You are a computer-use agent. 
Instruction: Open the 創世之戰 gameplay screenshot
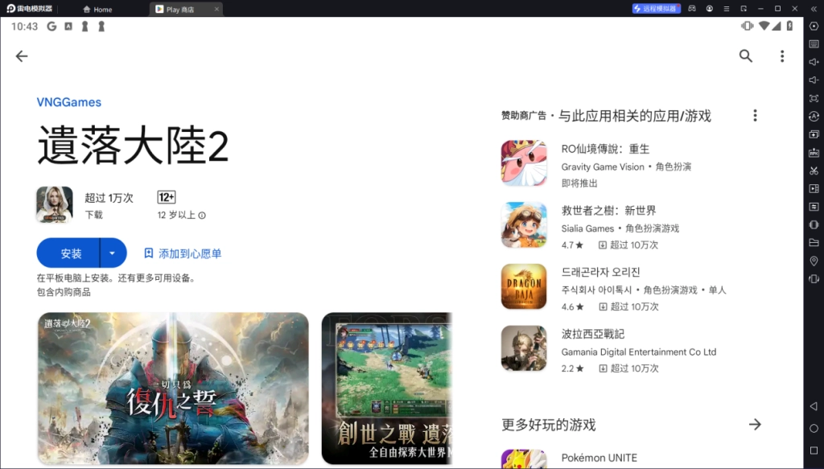point(387,389)
